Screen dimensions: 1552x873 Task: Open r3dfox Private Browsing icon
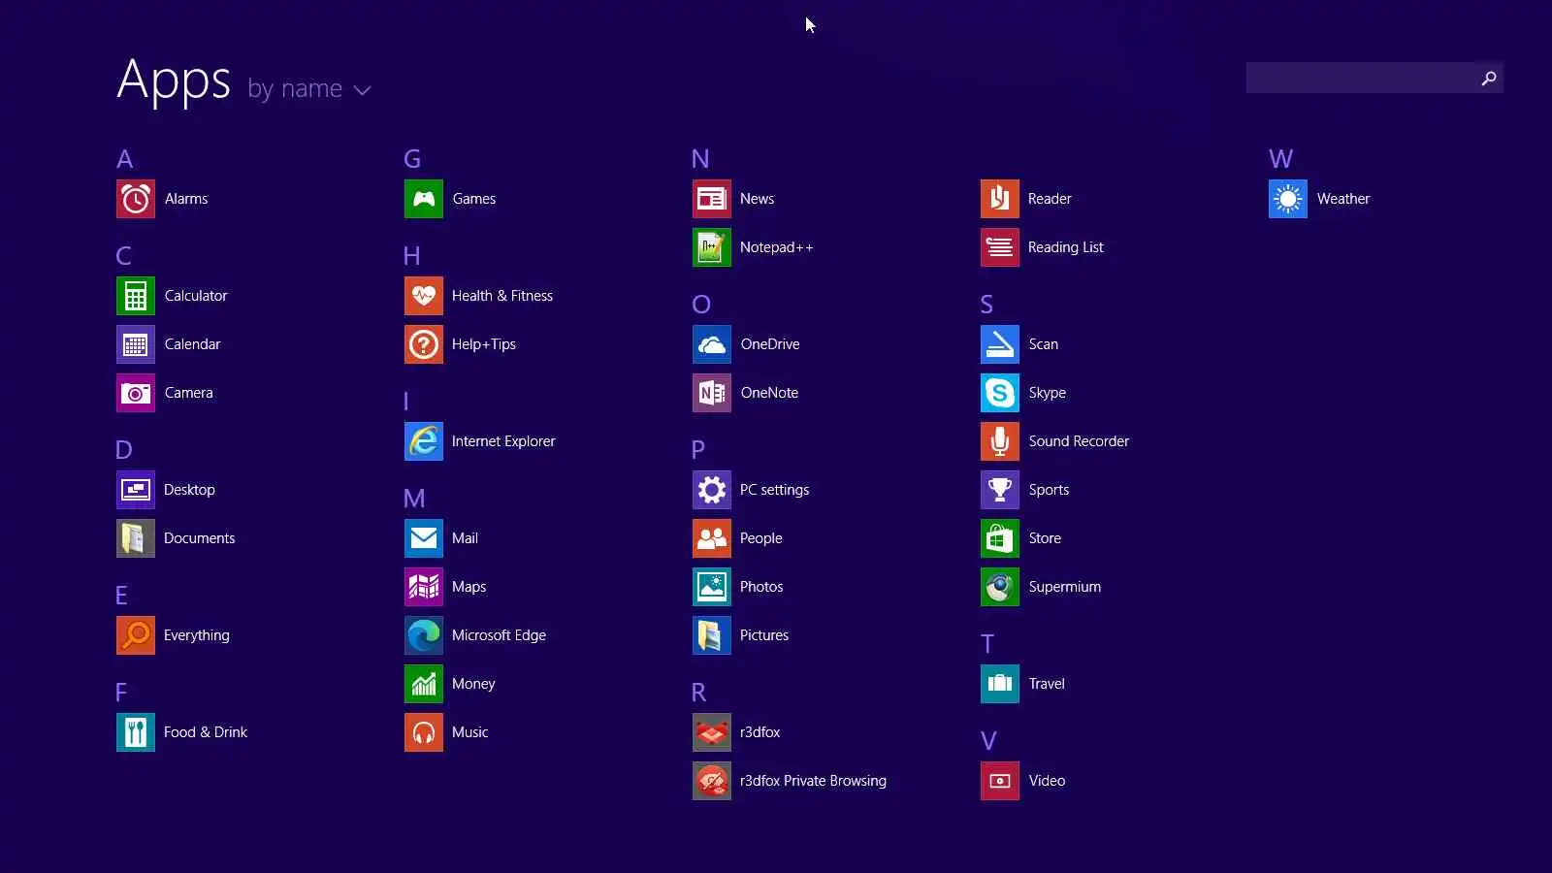click(x=712, y=781)
